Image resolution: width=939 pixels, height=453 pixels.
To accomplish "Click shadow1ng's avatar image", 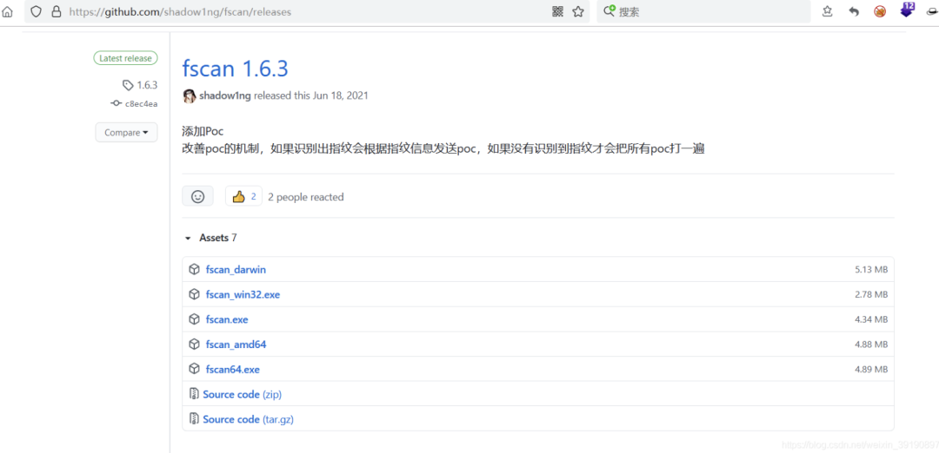I will [190, 95].
